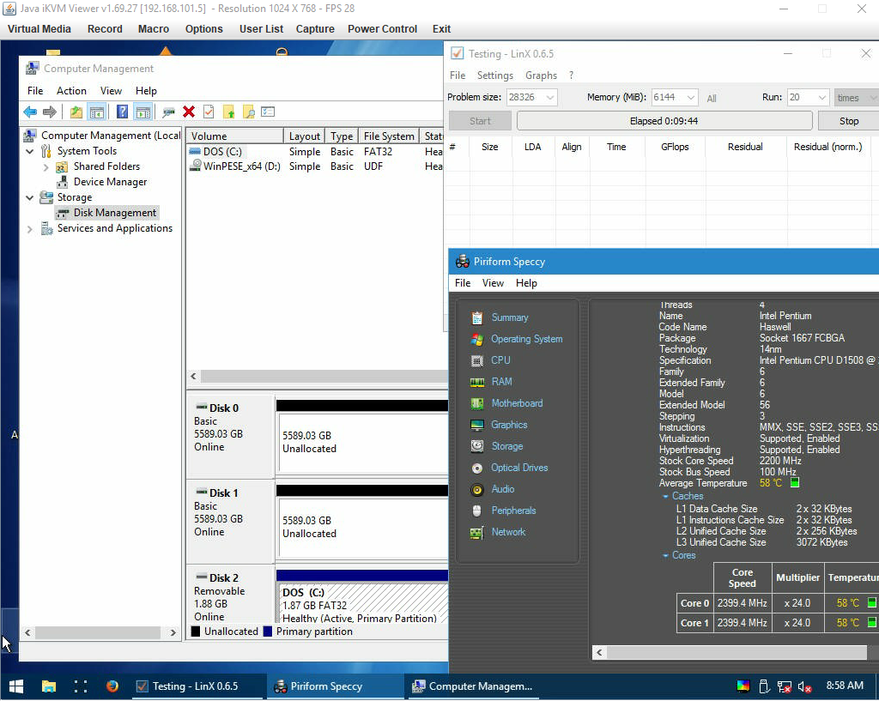879x701 pixels.
Task: Open Action menu in Computer Management
Action: click(71, 91)
